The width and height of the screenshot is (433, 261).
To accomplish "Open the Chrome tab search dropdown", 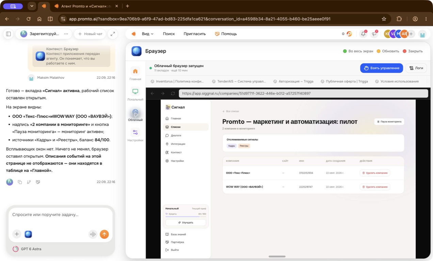I will [32, 6].
